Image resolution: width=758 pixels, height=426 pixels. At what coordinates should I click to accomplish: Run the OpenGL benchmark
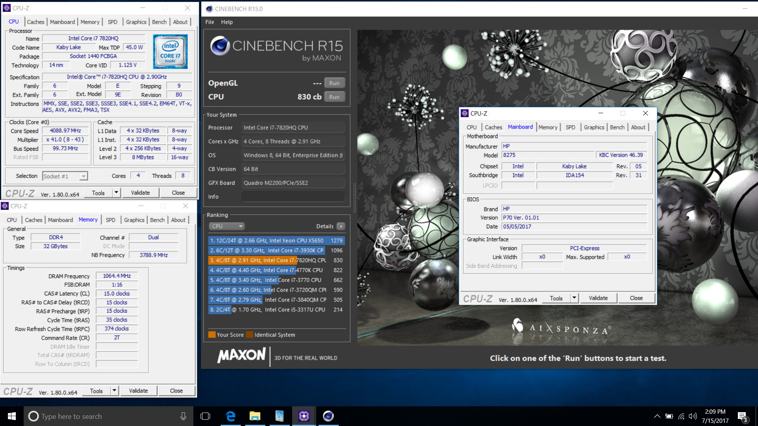[334, 83]
